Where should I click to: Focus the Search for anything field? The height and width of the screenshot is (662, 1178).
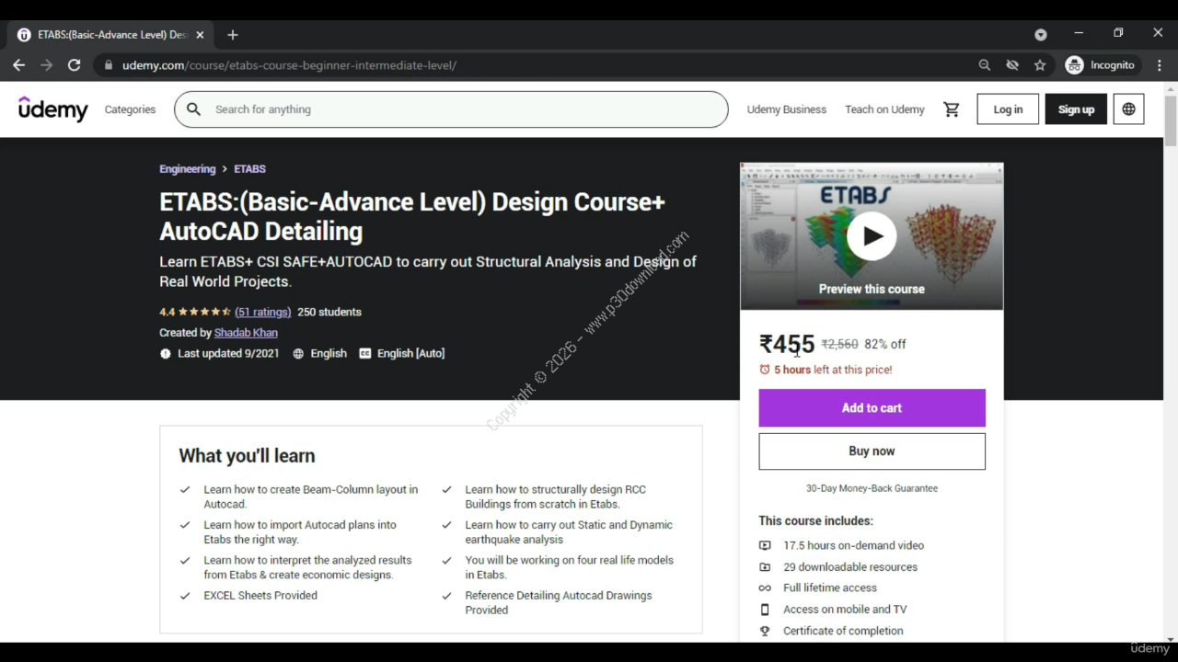(x=451, y=109)
